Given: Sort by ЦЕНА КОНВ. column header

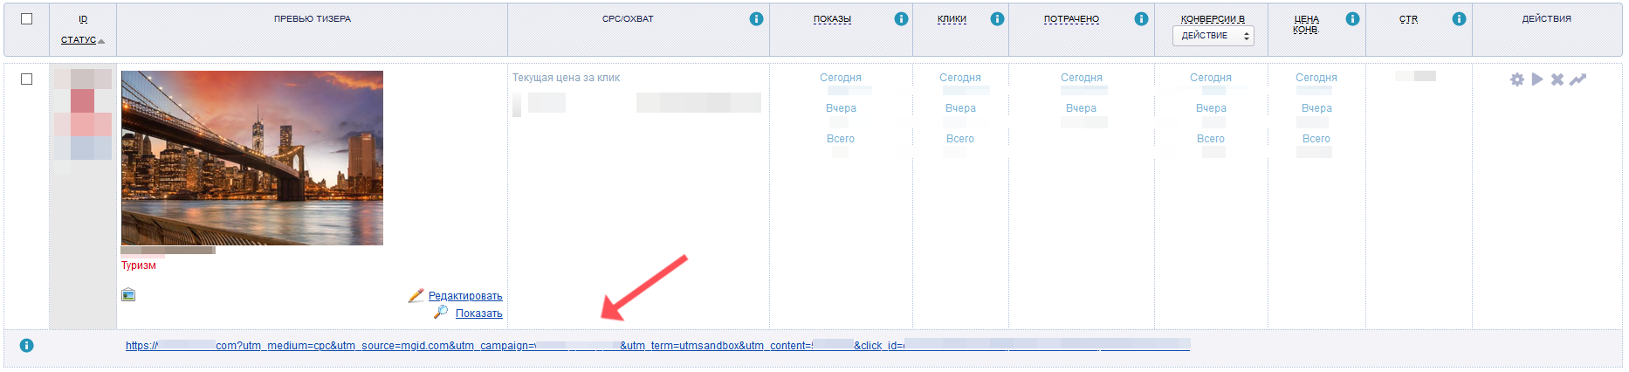Looking at the screenshot, I should [1306, 24].
